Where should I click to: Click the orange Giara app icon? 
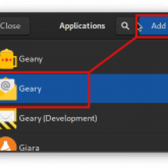click(x=8, y=144)
